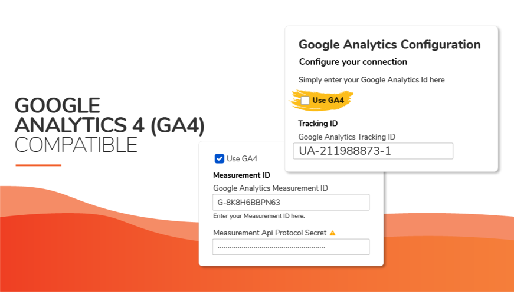Click the Measurement Api Protocol Secret label
This screenshot has height=292, width=514.
coord(270,233)
